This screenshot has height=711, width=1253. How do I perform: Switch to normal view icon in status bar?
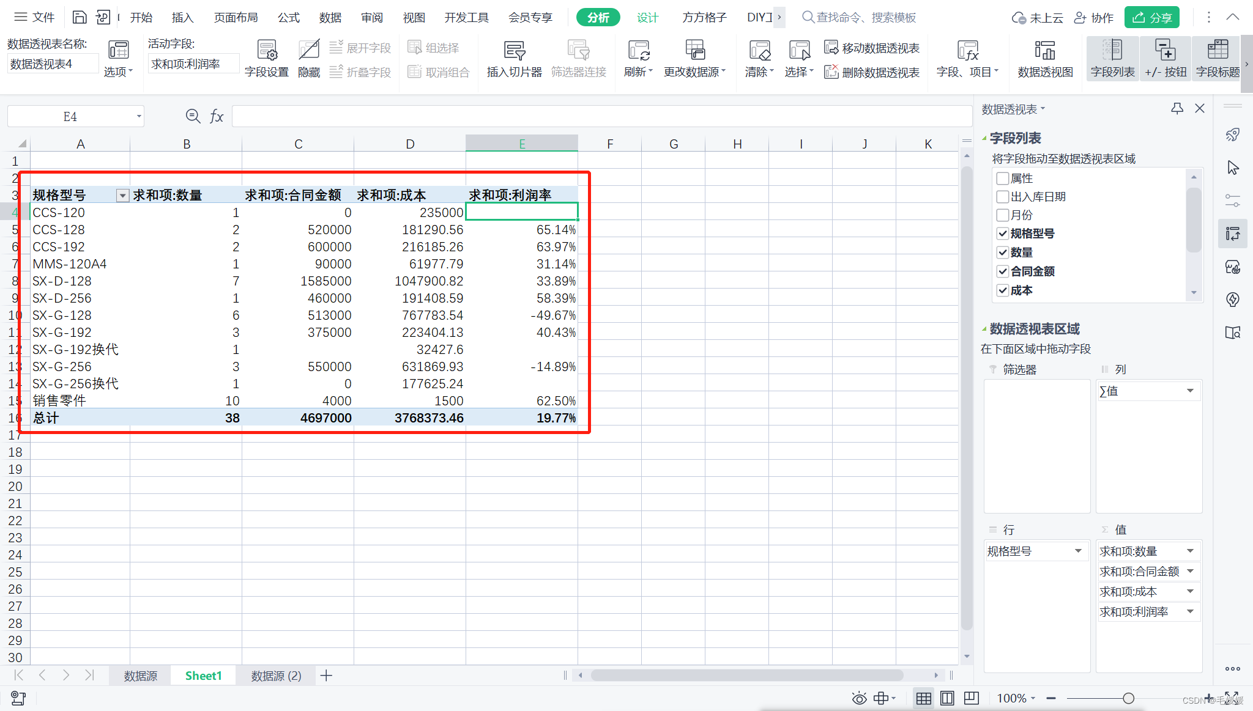pyautogui.click(x=924, y=698)
